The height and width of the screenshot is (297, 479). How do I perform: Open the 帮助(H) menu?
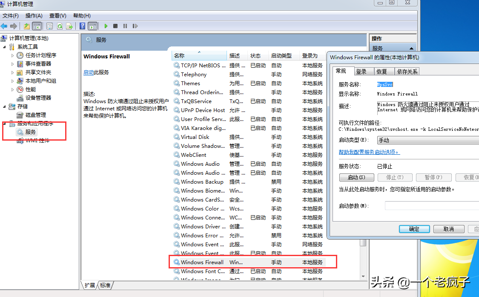(82, 16)
